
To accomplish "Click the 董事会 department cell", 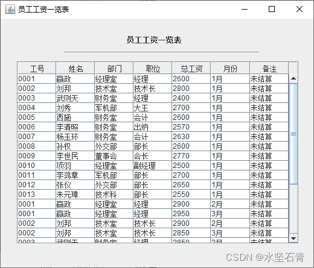I will point(114,156).
